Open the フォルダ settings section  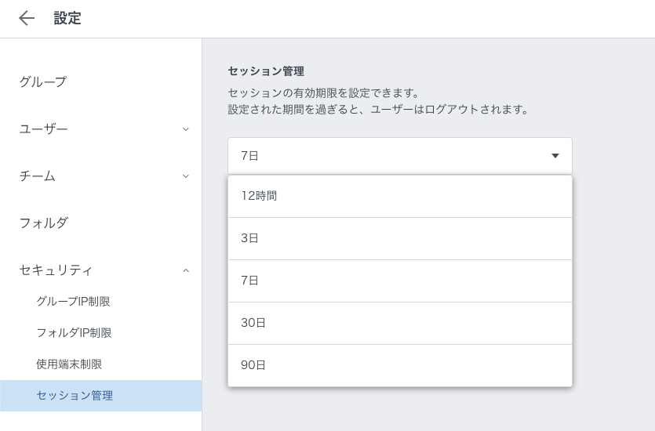coord(44,223)
